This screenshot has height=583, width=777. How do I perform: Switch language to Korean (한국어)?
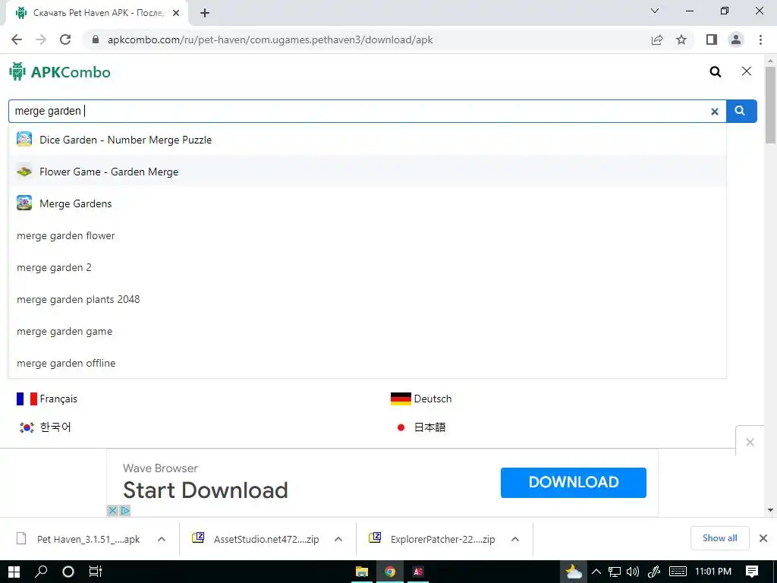coord(55,427)
